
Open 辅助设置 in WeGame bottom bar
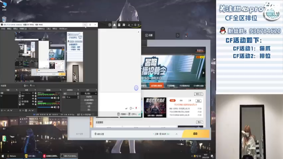[x=99, y=134]
